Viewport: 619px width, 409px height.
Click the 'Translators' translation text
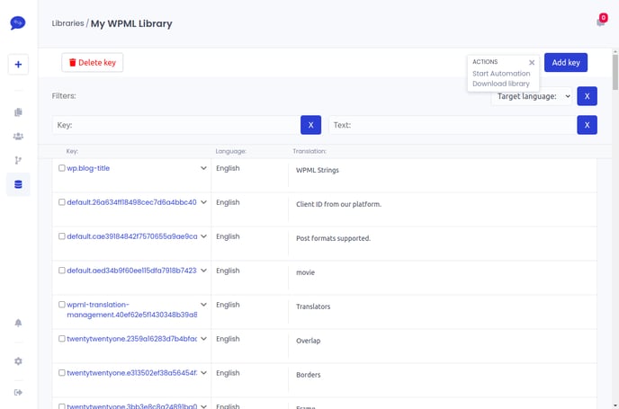tap(313, 307)
